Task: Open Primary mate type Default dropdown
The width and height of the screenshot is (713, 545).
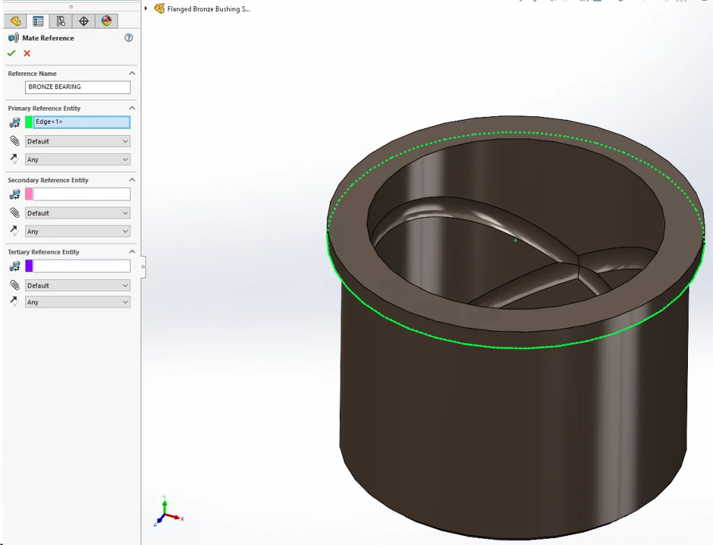Action: tap(77, 141)
